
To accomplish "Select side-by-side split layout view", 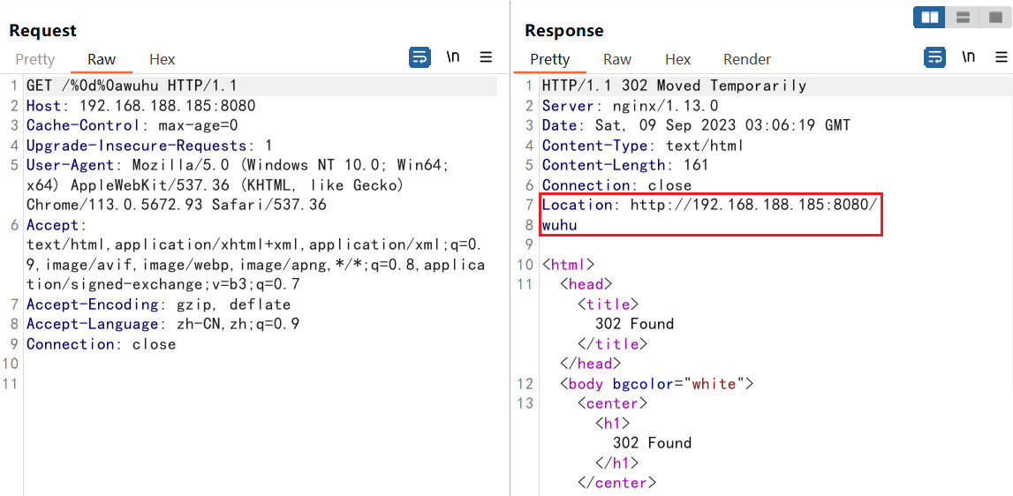I will click(x=930, y=18).
